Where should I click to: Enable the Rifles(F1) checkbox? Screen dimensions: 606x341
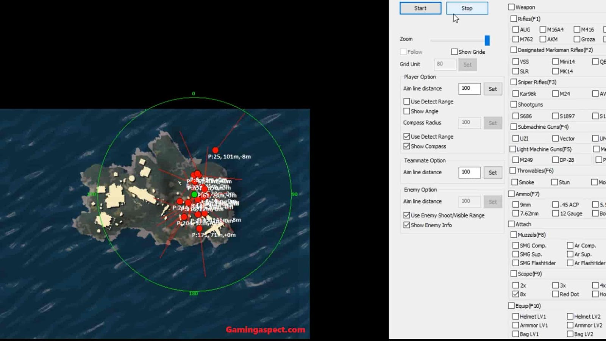(514, 19)
